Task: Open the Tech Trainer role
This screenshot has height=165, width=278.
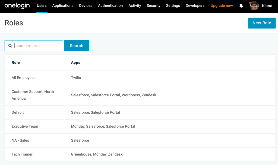Action: coord(22,154)
